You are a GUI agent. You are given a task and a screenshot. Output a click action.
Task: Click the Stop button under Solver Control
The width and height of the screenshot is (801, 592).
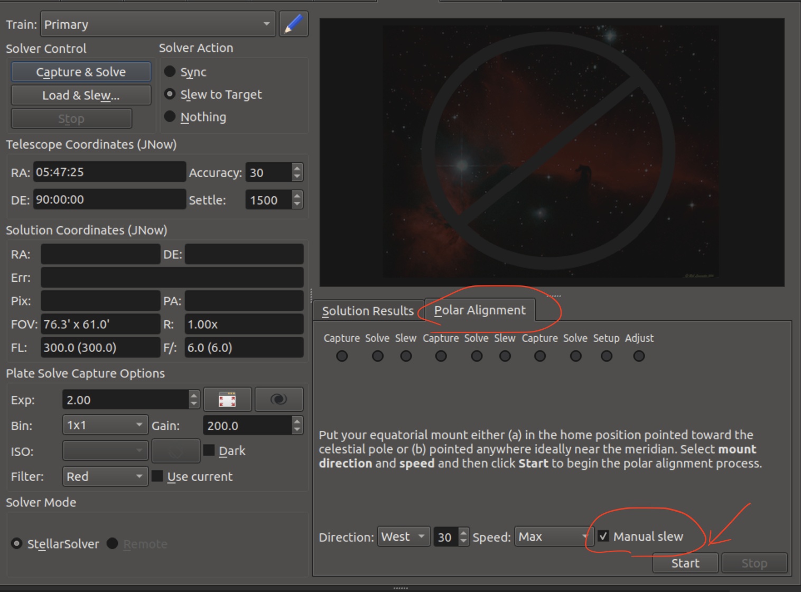point(71,118)
